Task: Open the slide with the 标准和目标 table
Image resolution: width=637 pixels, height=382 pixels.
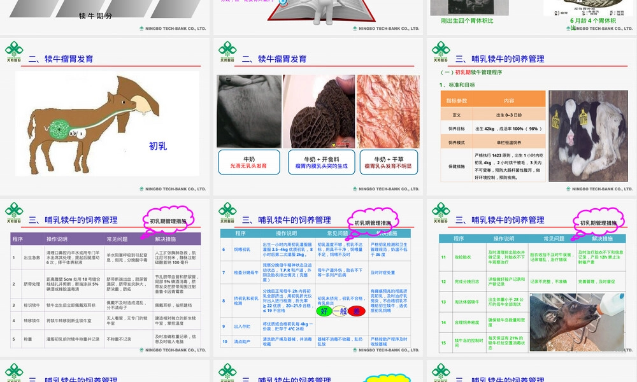Action: pyautogui.click(x=532, y=117)
